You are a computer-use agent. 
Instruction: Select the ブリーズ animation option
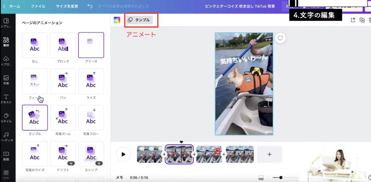coord(91,45)
